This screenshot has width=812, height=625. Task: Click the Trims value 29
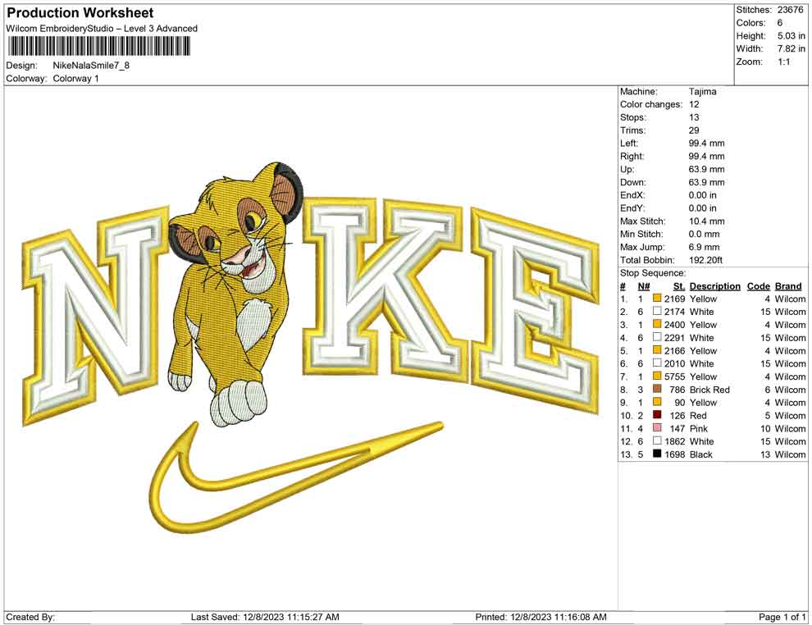pos(694,130)
